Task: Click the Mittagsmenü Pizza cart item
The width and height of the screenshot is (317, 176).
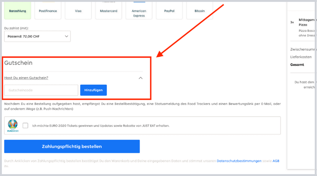Action: click(307, 22)
